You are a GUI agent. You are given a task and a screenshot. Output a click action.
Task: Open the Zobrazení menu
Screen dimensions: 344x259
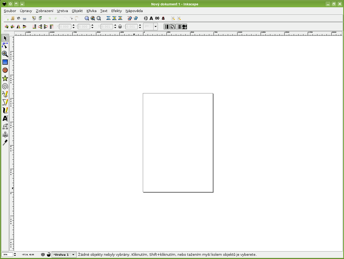45,11
